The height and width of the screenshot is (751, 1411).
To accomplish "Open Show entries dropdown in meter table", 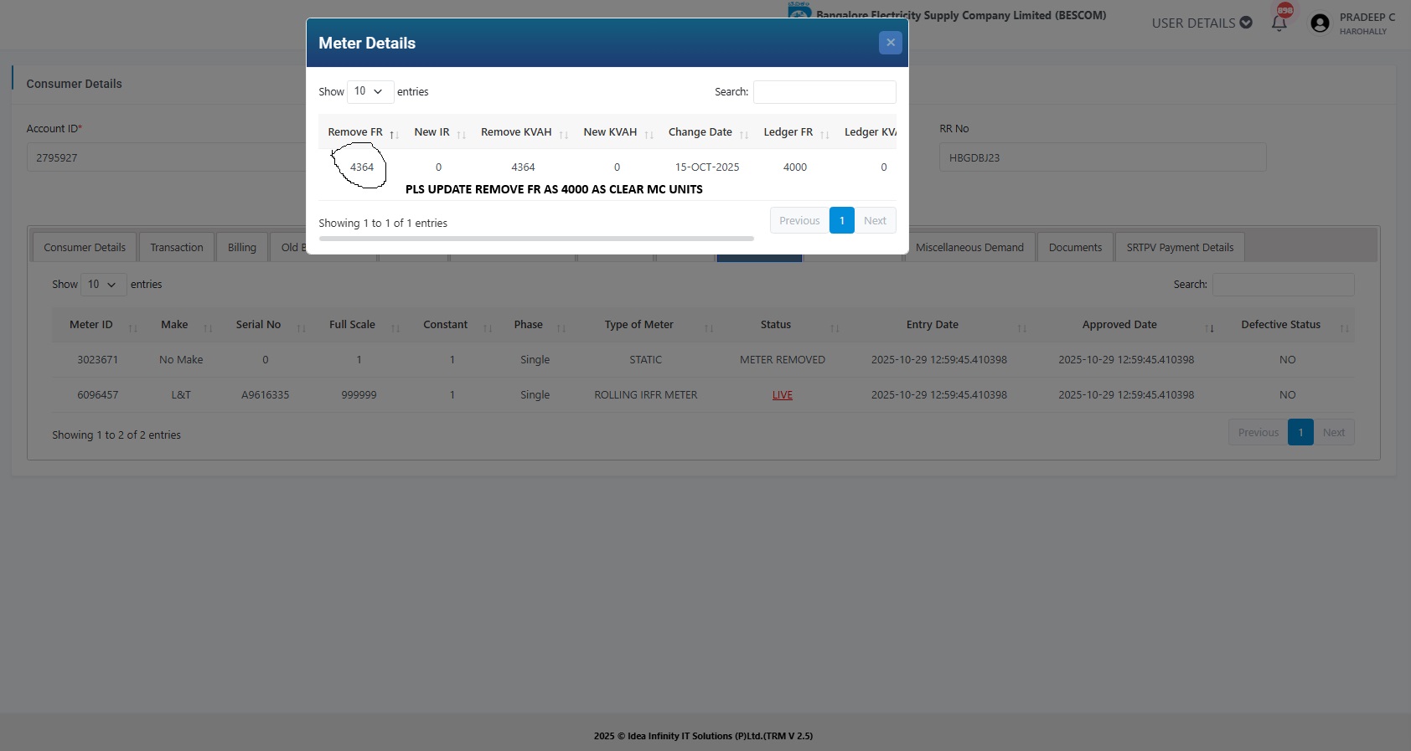I will coord(104,285).
